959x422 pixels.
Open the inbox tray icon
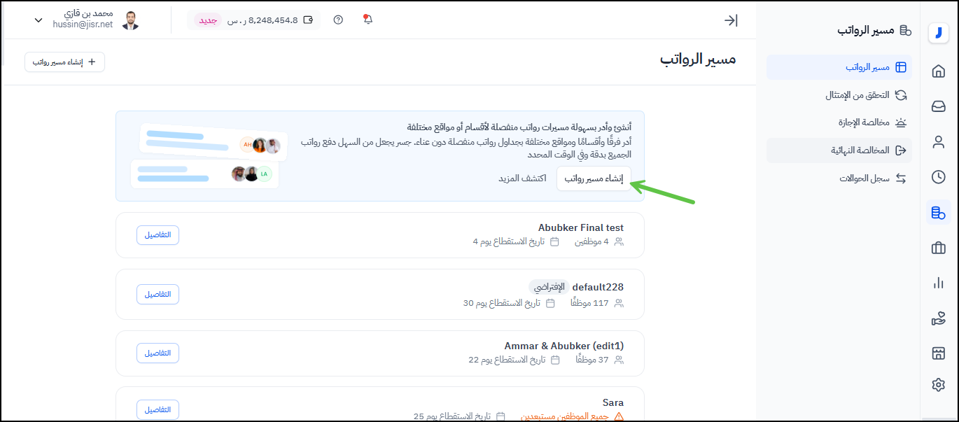[x=938, y=106]
